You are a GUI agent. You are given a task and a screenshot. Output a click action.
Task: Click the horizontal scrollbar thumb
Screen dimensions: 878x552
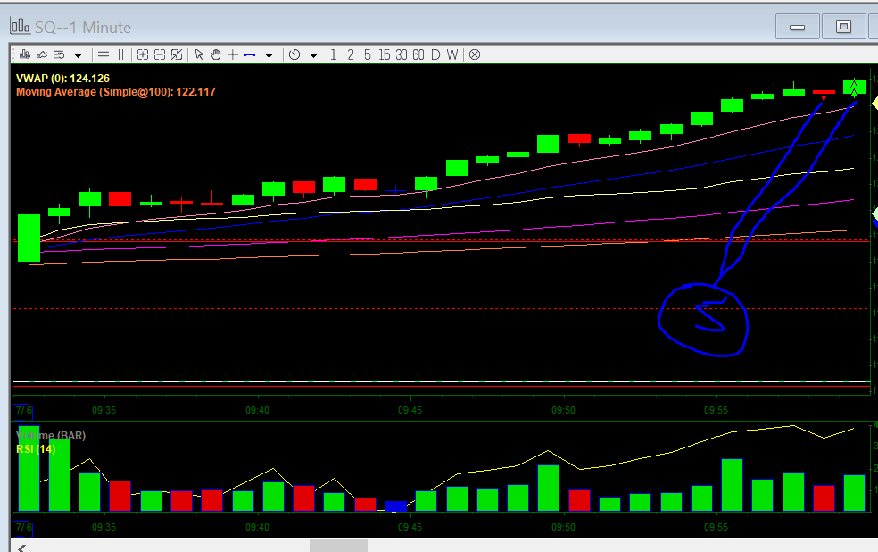[x=338, y=545]
